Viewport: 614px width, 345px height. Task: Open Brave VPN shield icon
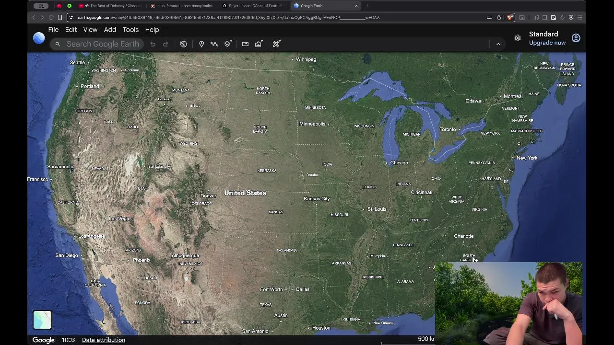tap(571, 18)
